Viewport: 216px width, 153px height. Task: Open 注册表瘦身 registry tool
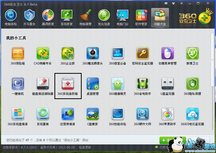68,114
